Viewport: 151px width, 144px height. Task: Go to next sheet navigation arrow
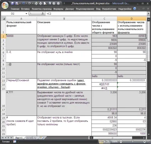(8, 138)
